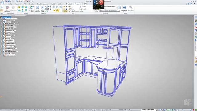Click the Elrendezés window arrangement icon
Image resolution: width=197 pixels, height=111 pixels.
pos(124,8)
